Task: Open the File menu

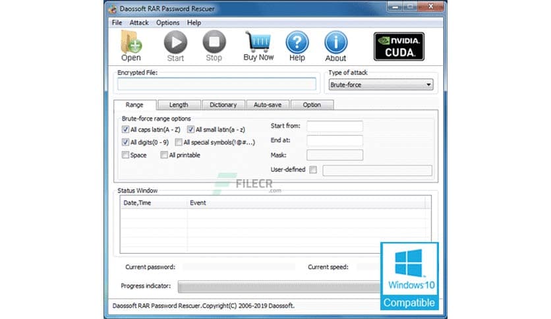Action: point(117,23)
